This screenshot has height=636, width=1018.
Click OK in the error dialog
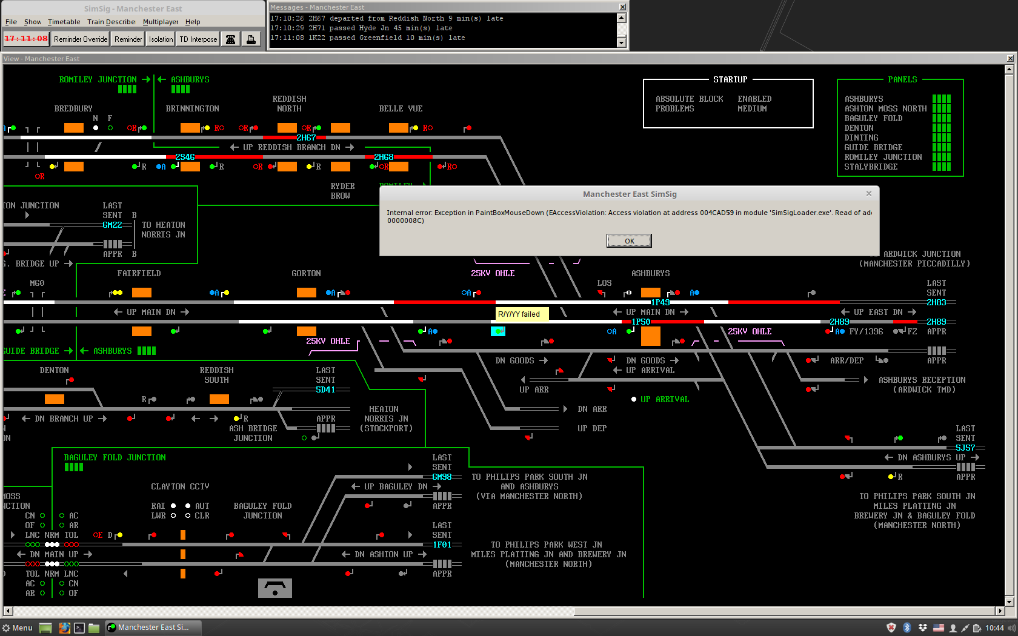click(629, 241)
